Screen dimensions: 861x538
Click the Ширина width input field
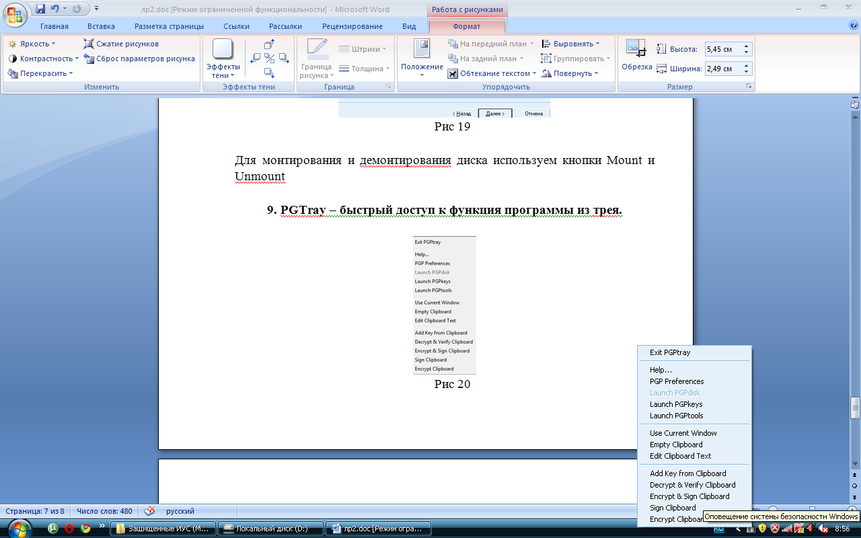click(x=722, y=69)
